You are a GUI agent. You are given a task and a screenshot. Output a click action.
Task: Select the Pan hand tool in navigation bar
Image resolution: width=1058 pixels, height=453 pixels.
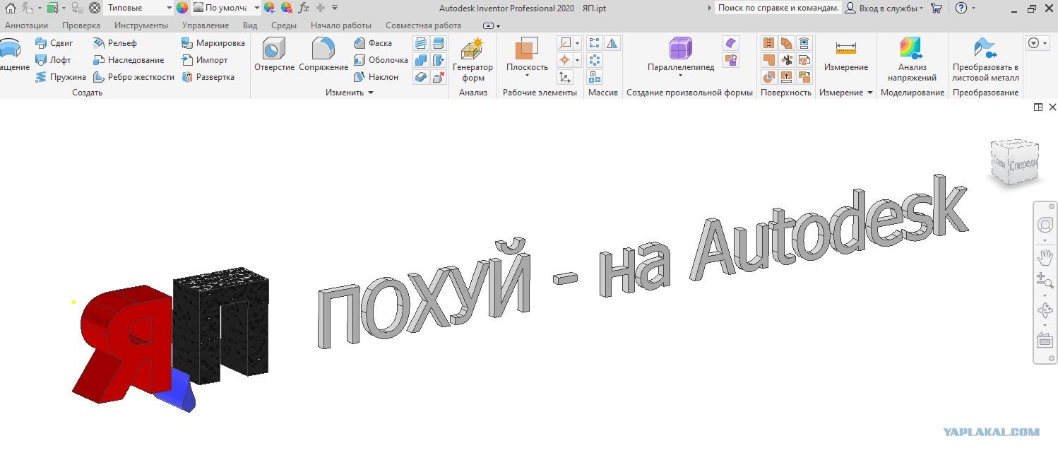(1045, 256)
